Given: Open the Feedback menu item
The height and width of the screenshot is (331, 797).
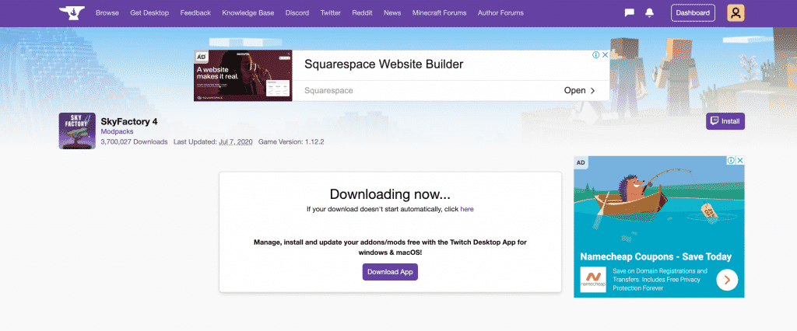Looking at the screenshot, I should tap(195, 12).
